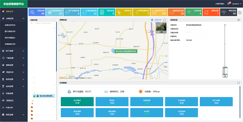Toggle the 补光灯 switch tile
This screenshot has height=122, width=243.
[x=142, y=112]
